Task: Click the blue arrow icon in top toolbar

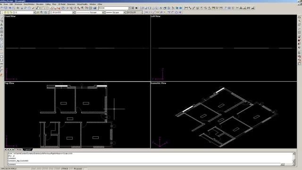Action: pos(181,8)
